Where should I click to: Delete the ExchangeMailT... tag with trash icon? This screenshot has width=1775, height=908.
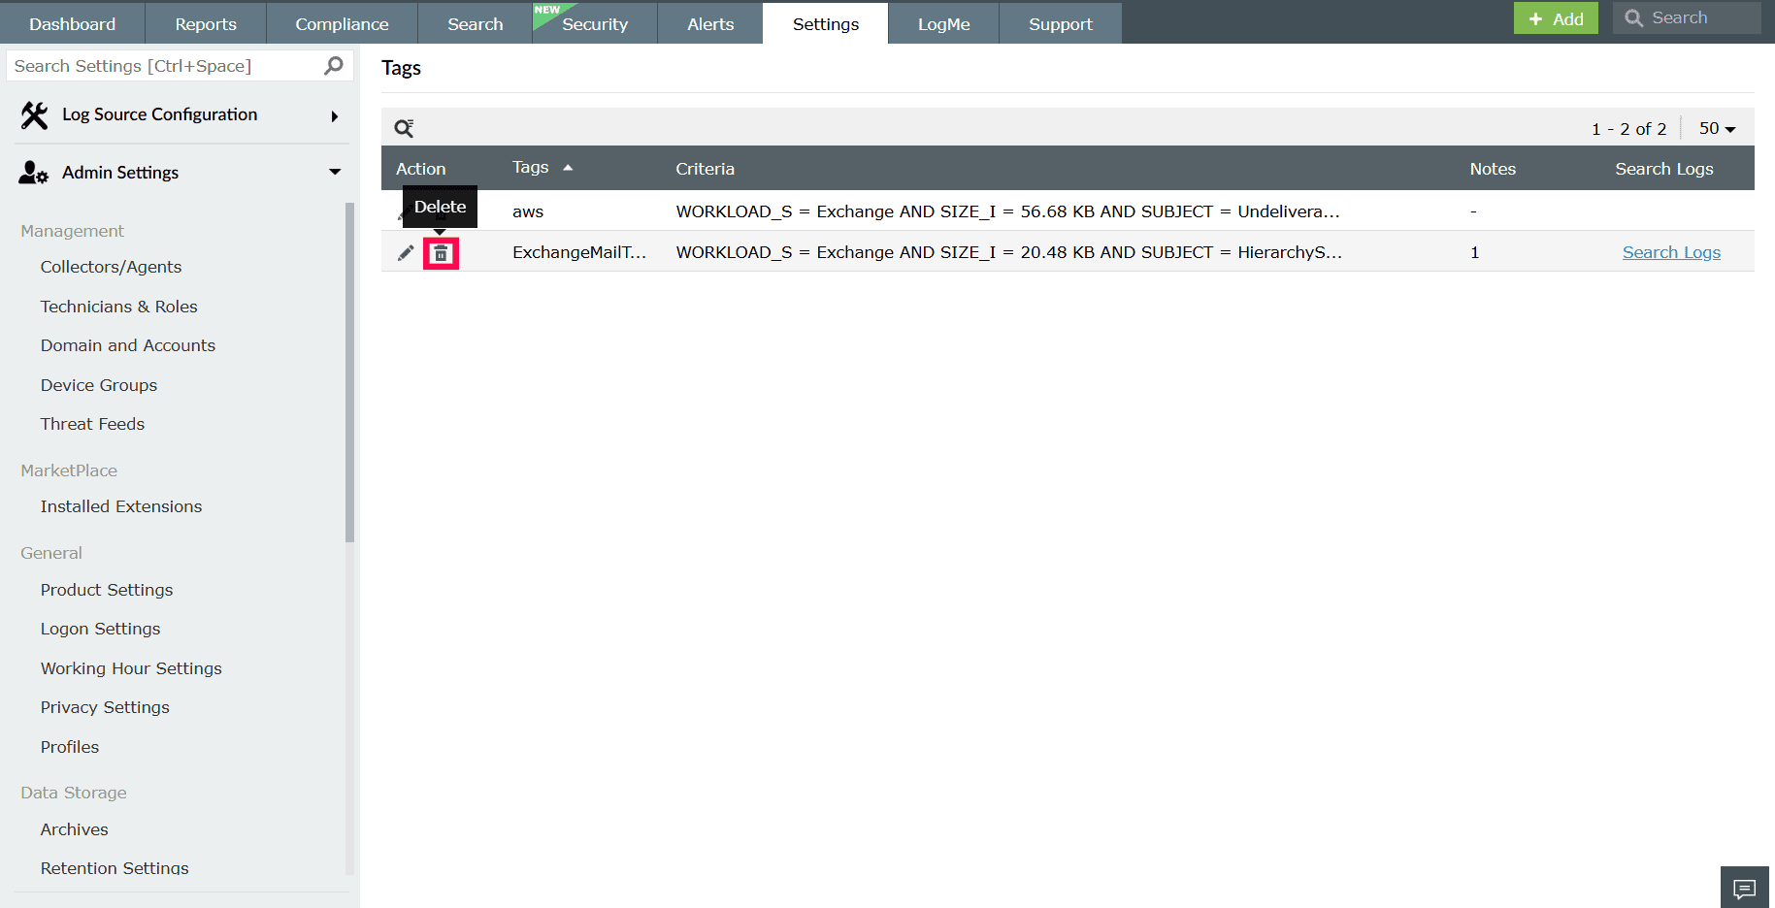click(441, 253)
